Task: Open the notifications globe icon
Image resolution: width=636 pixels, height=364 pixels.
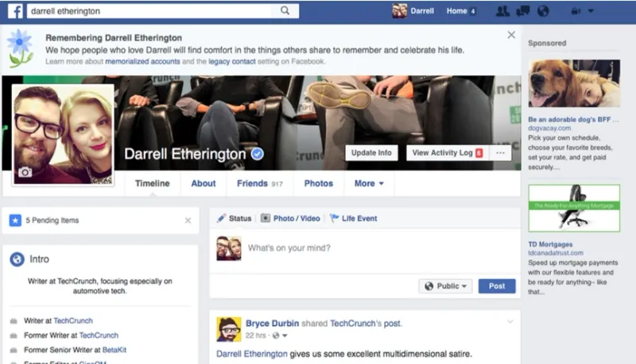Action: pos(543,11)
